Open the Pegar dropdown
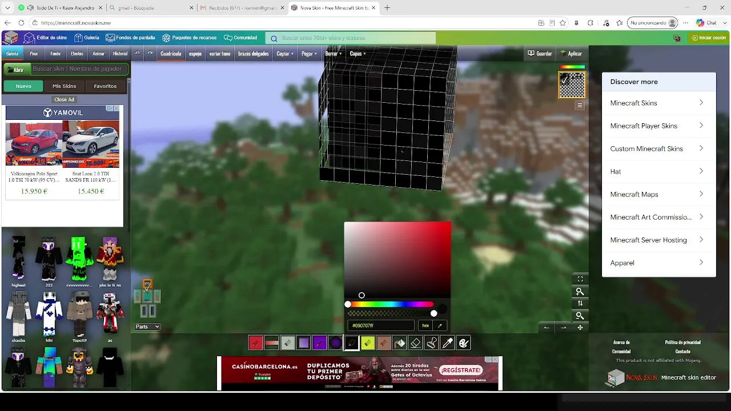Image resolution: width=731 pixels, height=411 pixels. (309, 54)
